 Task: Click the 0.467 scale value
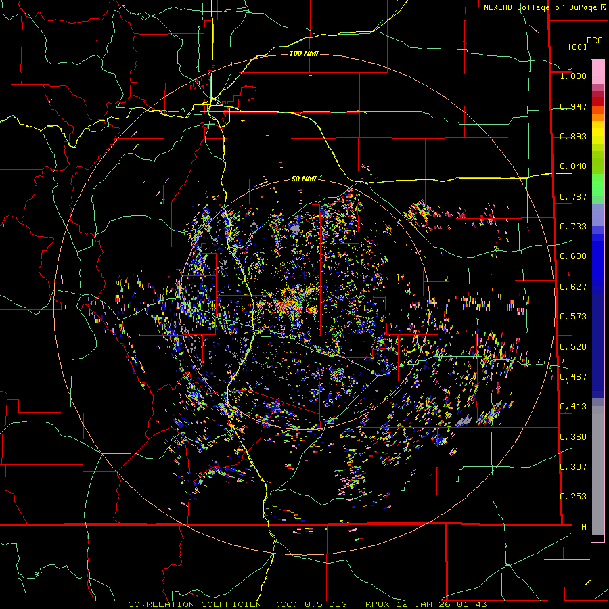tap(573, 377)
